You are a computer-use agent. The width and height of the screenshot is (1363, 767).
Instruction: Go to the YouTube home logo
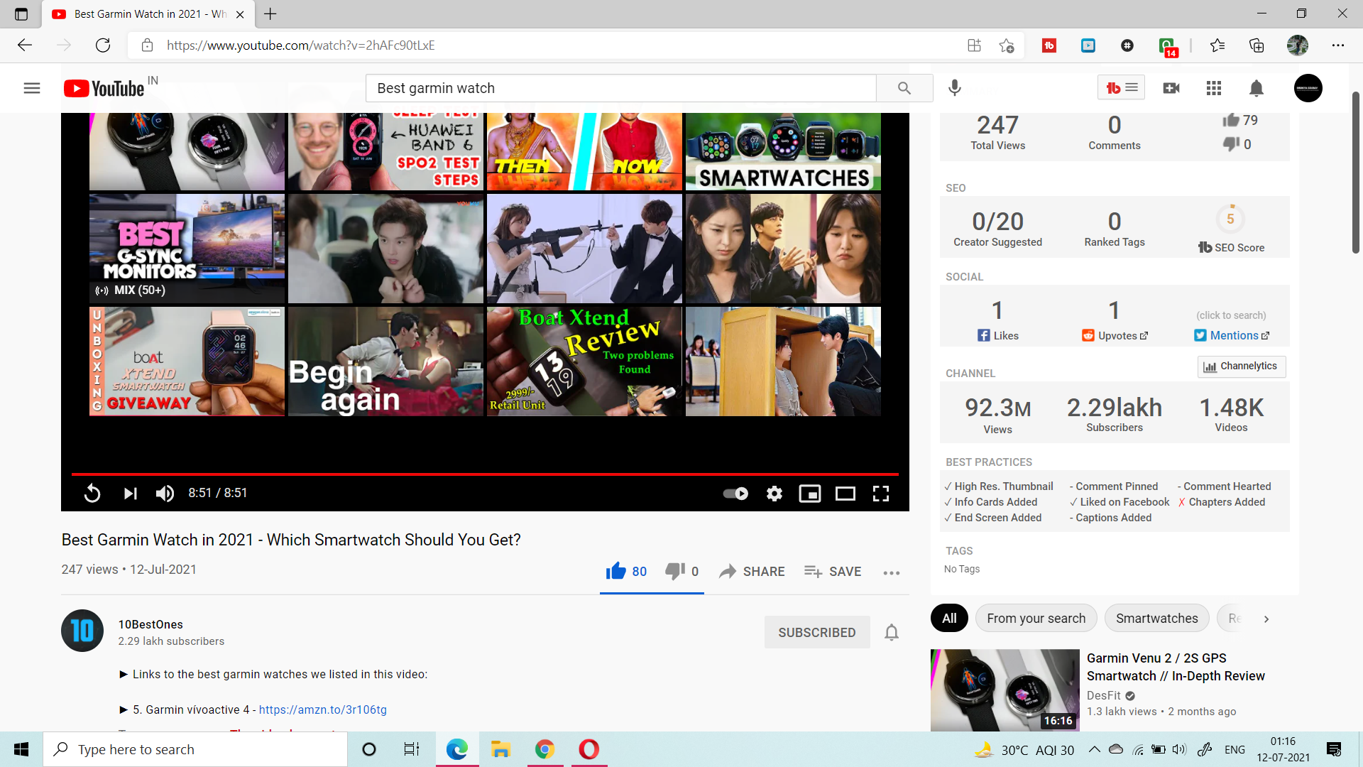point(104,88)
